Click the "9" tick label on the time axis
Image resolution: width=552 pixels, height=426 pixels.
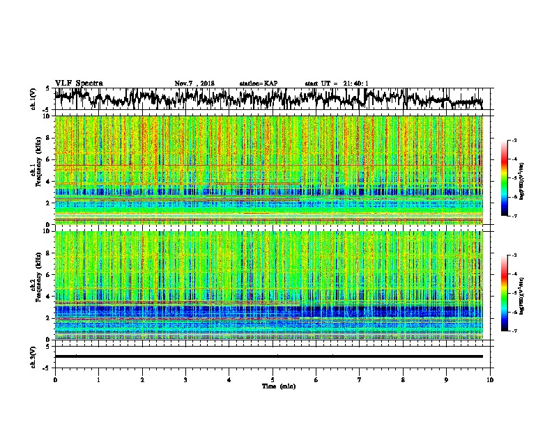(x=446, y=379)
